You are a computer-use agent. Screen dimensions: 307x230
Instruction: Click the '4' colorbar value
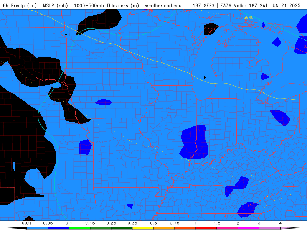281,223
